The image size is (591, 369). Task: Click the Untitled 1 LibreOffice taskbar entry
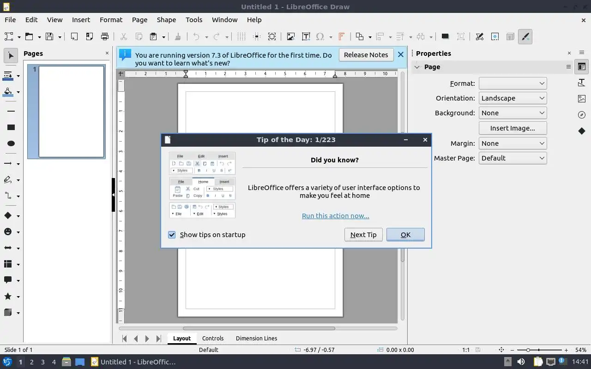[133, 362]
